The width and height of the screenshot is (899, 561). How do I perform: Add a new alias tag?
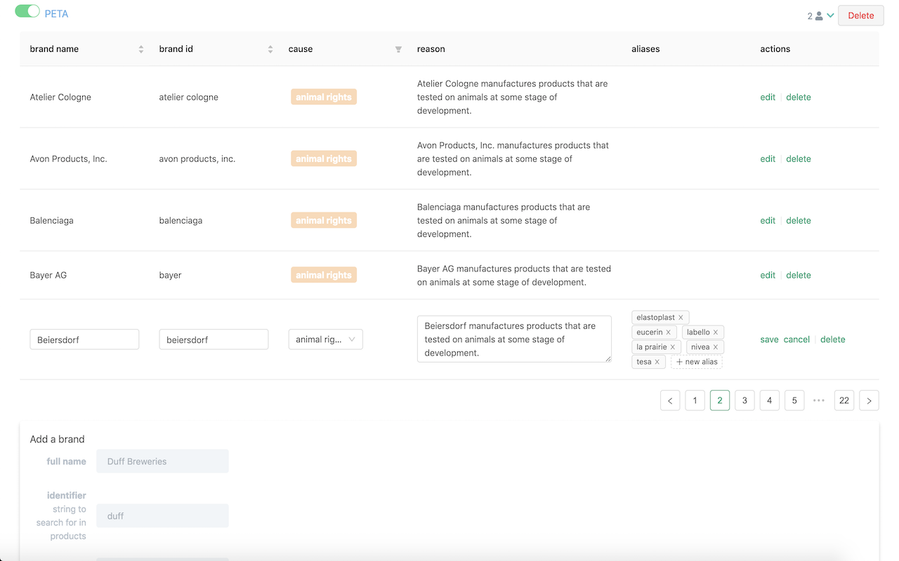[x=696, y=362]
